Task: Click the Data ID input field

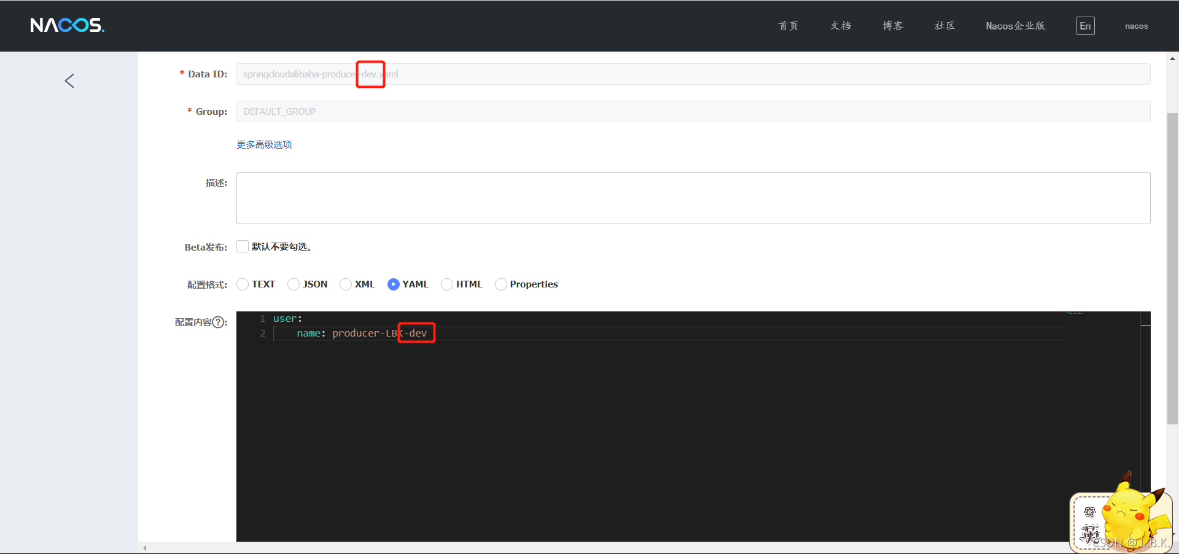Action: 693,74
